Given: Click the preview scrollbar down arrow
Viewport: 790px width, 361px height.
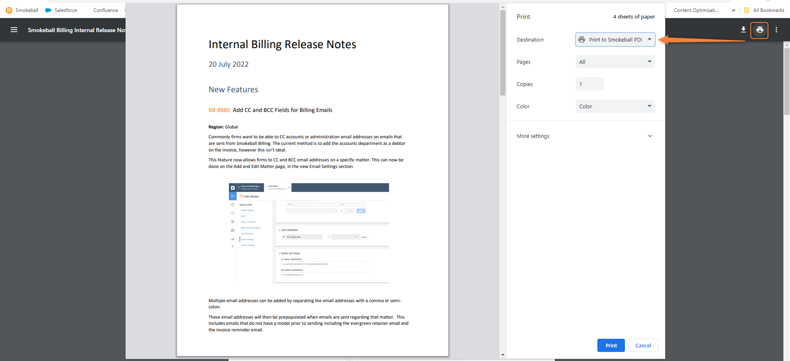Looking at the screenshot, I should [503, 355].
